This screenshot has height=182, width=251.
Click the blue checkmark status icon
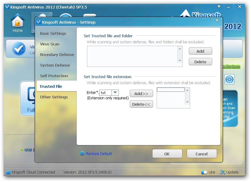coord(19,49)
